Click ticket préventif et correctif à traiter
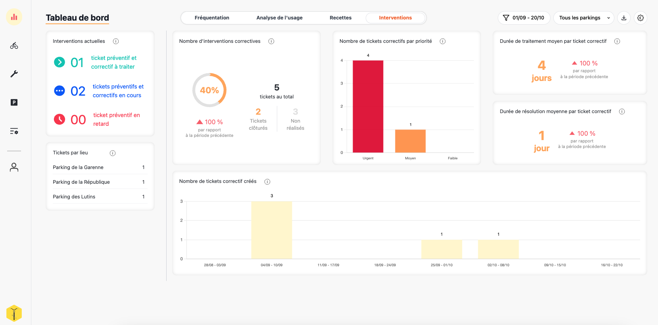Screen dimensions: 658x325 [113, 62]
